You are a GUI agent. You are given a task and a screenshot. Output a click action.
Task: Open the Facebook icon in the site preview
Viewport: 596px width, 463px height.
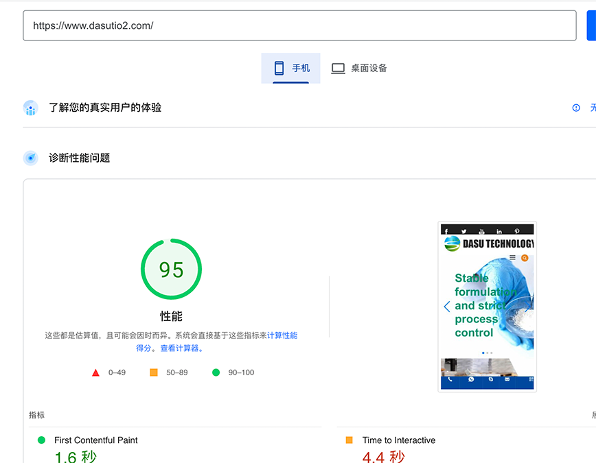pyautogui.click(x=446, y=231)
